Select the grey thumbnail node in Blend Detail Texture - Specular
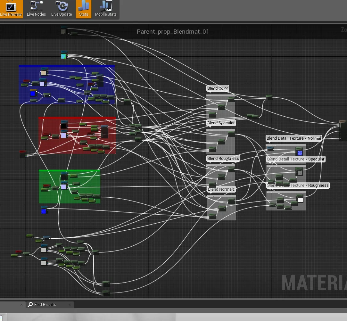 [x=299, y=172]
